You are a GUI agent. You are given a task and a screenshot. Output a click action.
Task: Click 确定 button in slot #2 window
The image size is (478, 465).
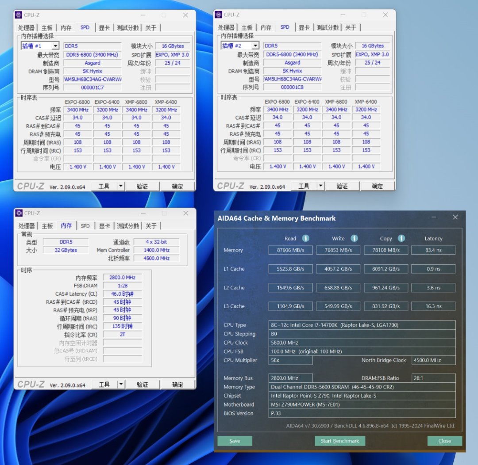point(377,186)
